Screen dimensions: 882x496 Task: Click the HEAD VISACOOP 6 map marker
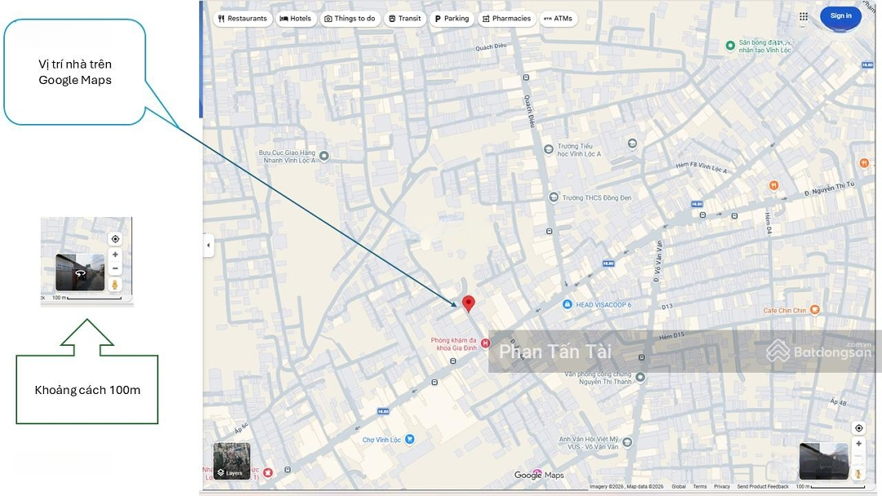(567, 304)
